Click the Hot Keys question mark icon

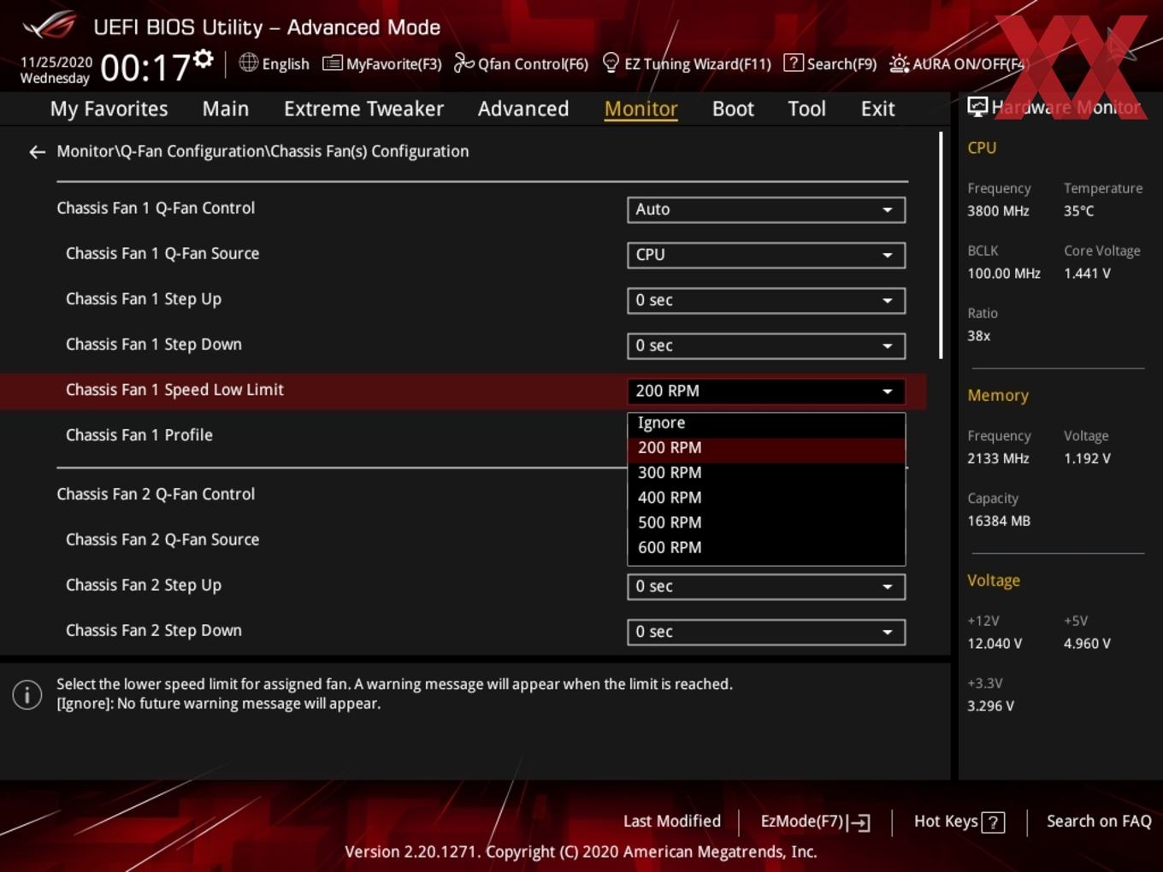tap(993, 822)
